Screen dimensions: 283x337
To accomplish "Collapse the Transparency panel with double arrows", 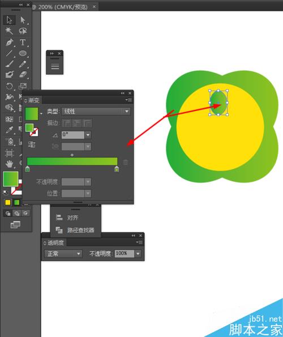I will 134,236.
